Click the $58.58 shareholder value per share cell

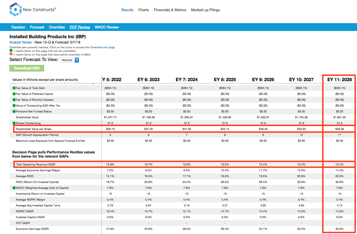point(339,129)
